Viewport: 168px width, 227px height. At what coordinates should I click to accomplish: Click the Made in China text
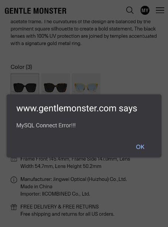[36, 186]
